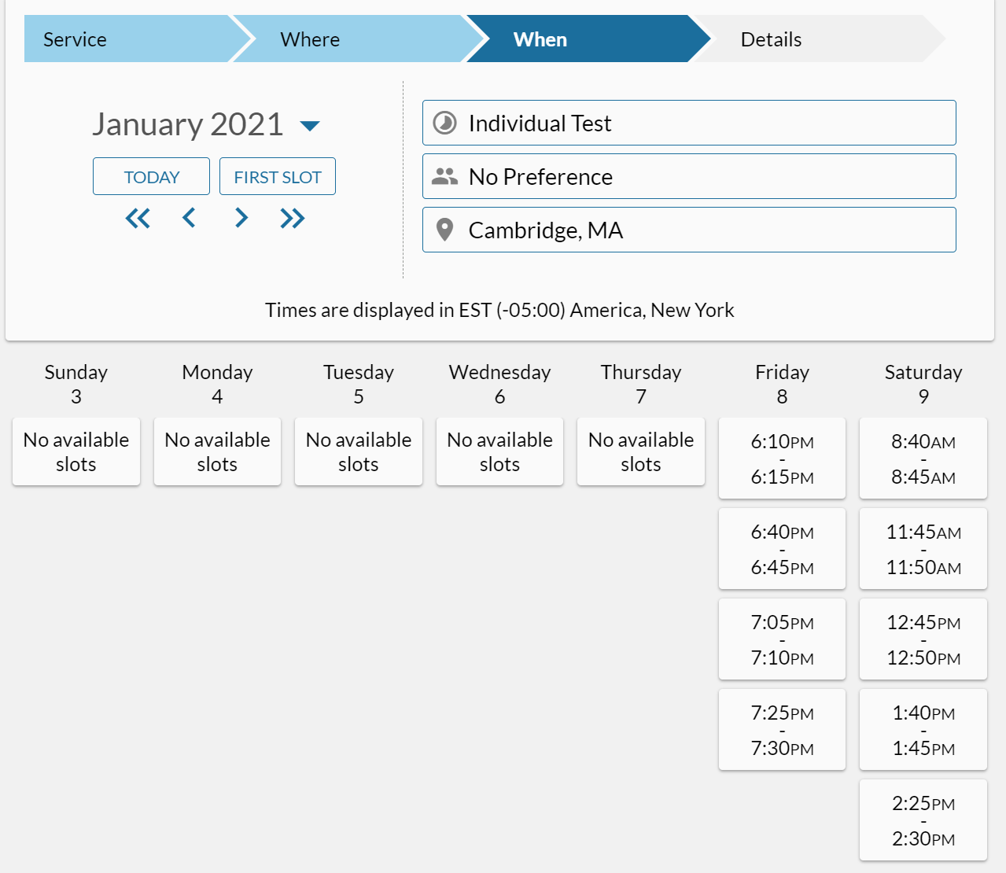Click the Sunday 3 day header

click(x=76, y=384)
